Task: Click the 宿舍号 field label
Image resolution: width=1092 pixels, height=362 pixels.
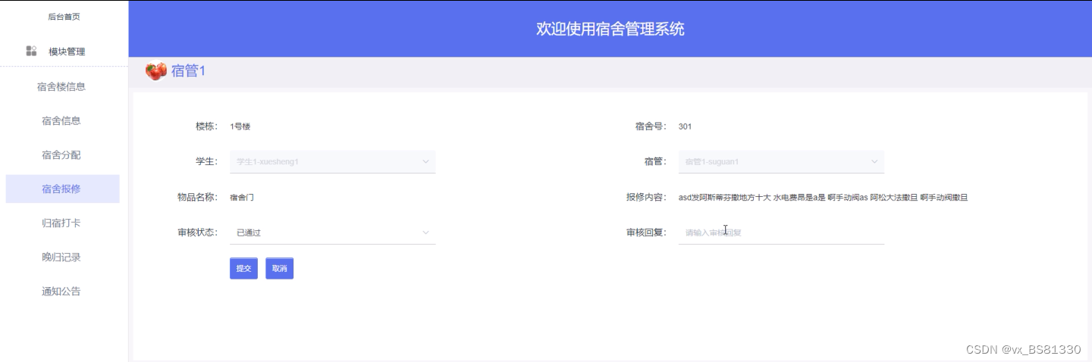Action: pyautogui.click(x=651, y=126)
